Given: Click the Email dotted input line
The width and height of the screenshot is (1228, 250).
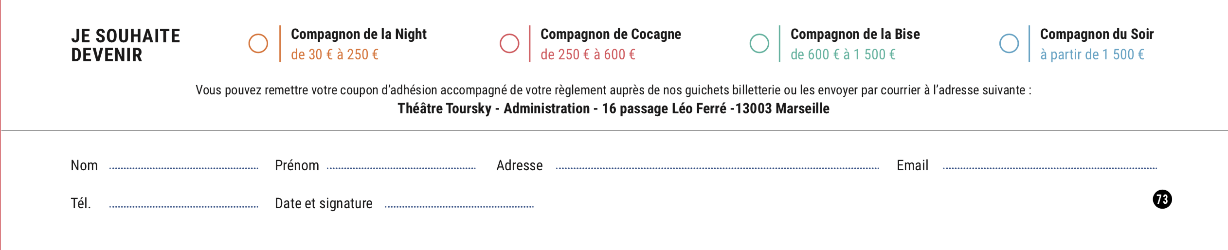Looking at the screenshot, I should (1050, 168).
